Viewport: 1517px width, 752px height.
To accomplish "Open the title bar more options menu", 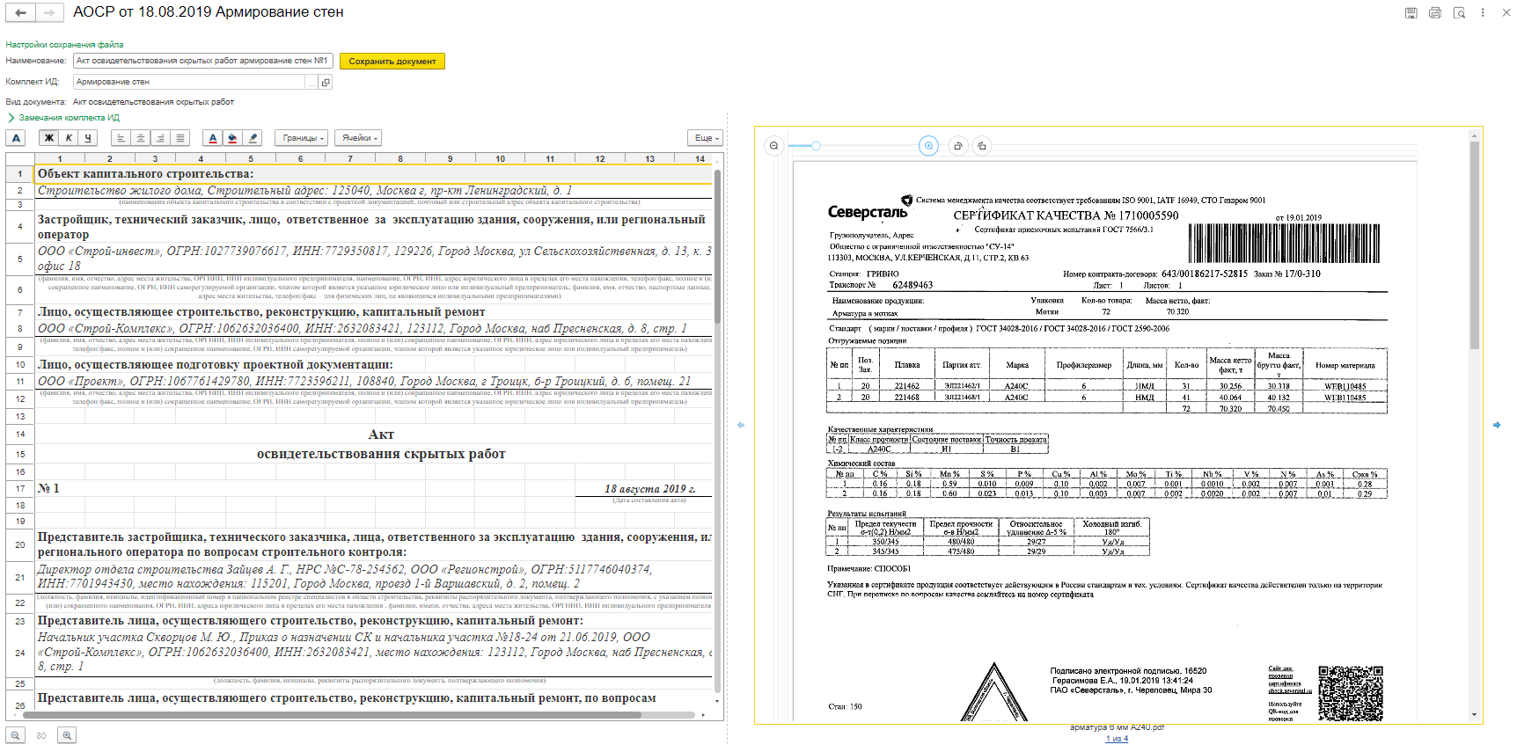I will [1483, 13].
